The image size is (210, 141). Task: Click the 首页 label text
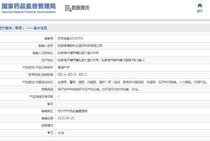tap(200, 11)
